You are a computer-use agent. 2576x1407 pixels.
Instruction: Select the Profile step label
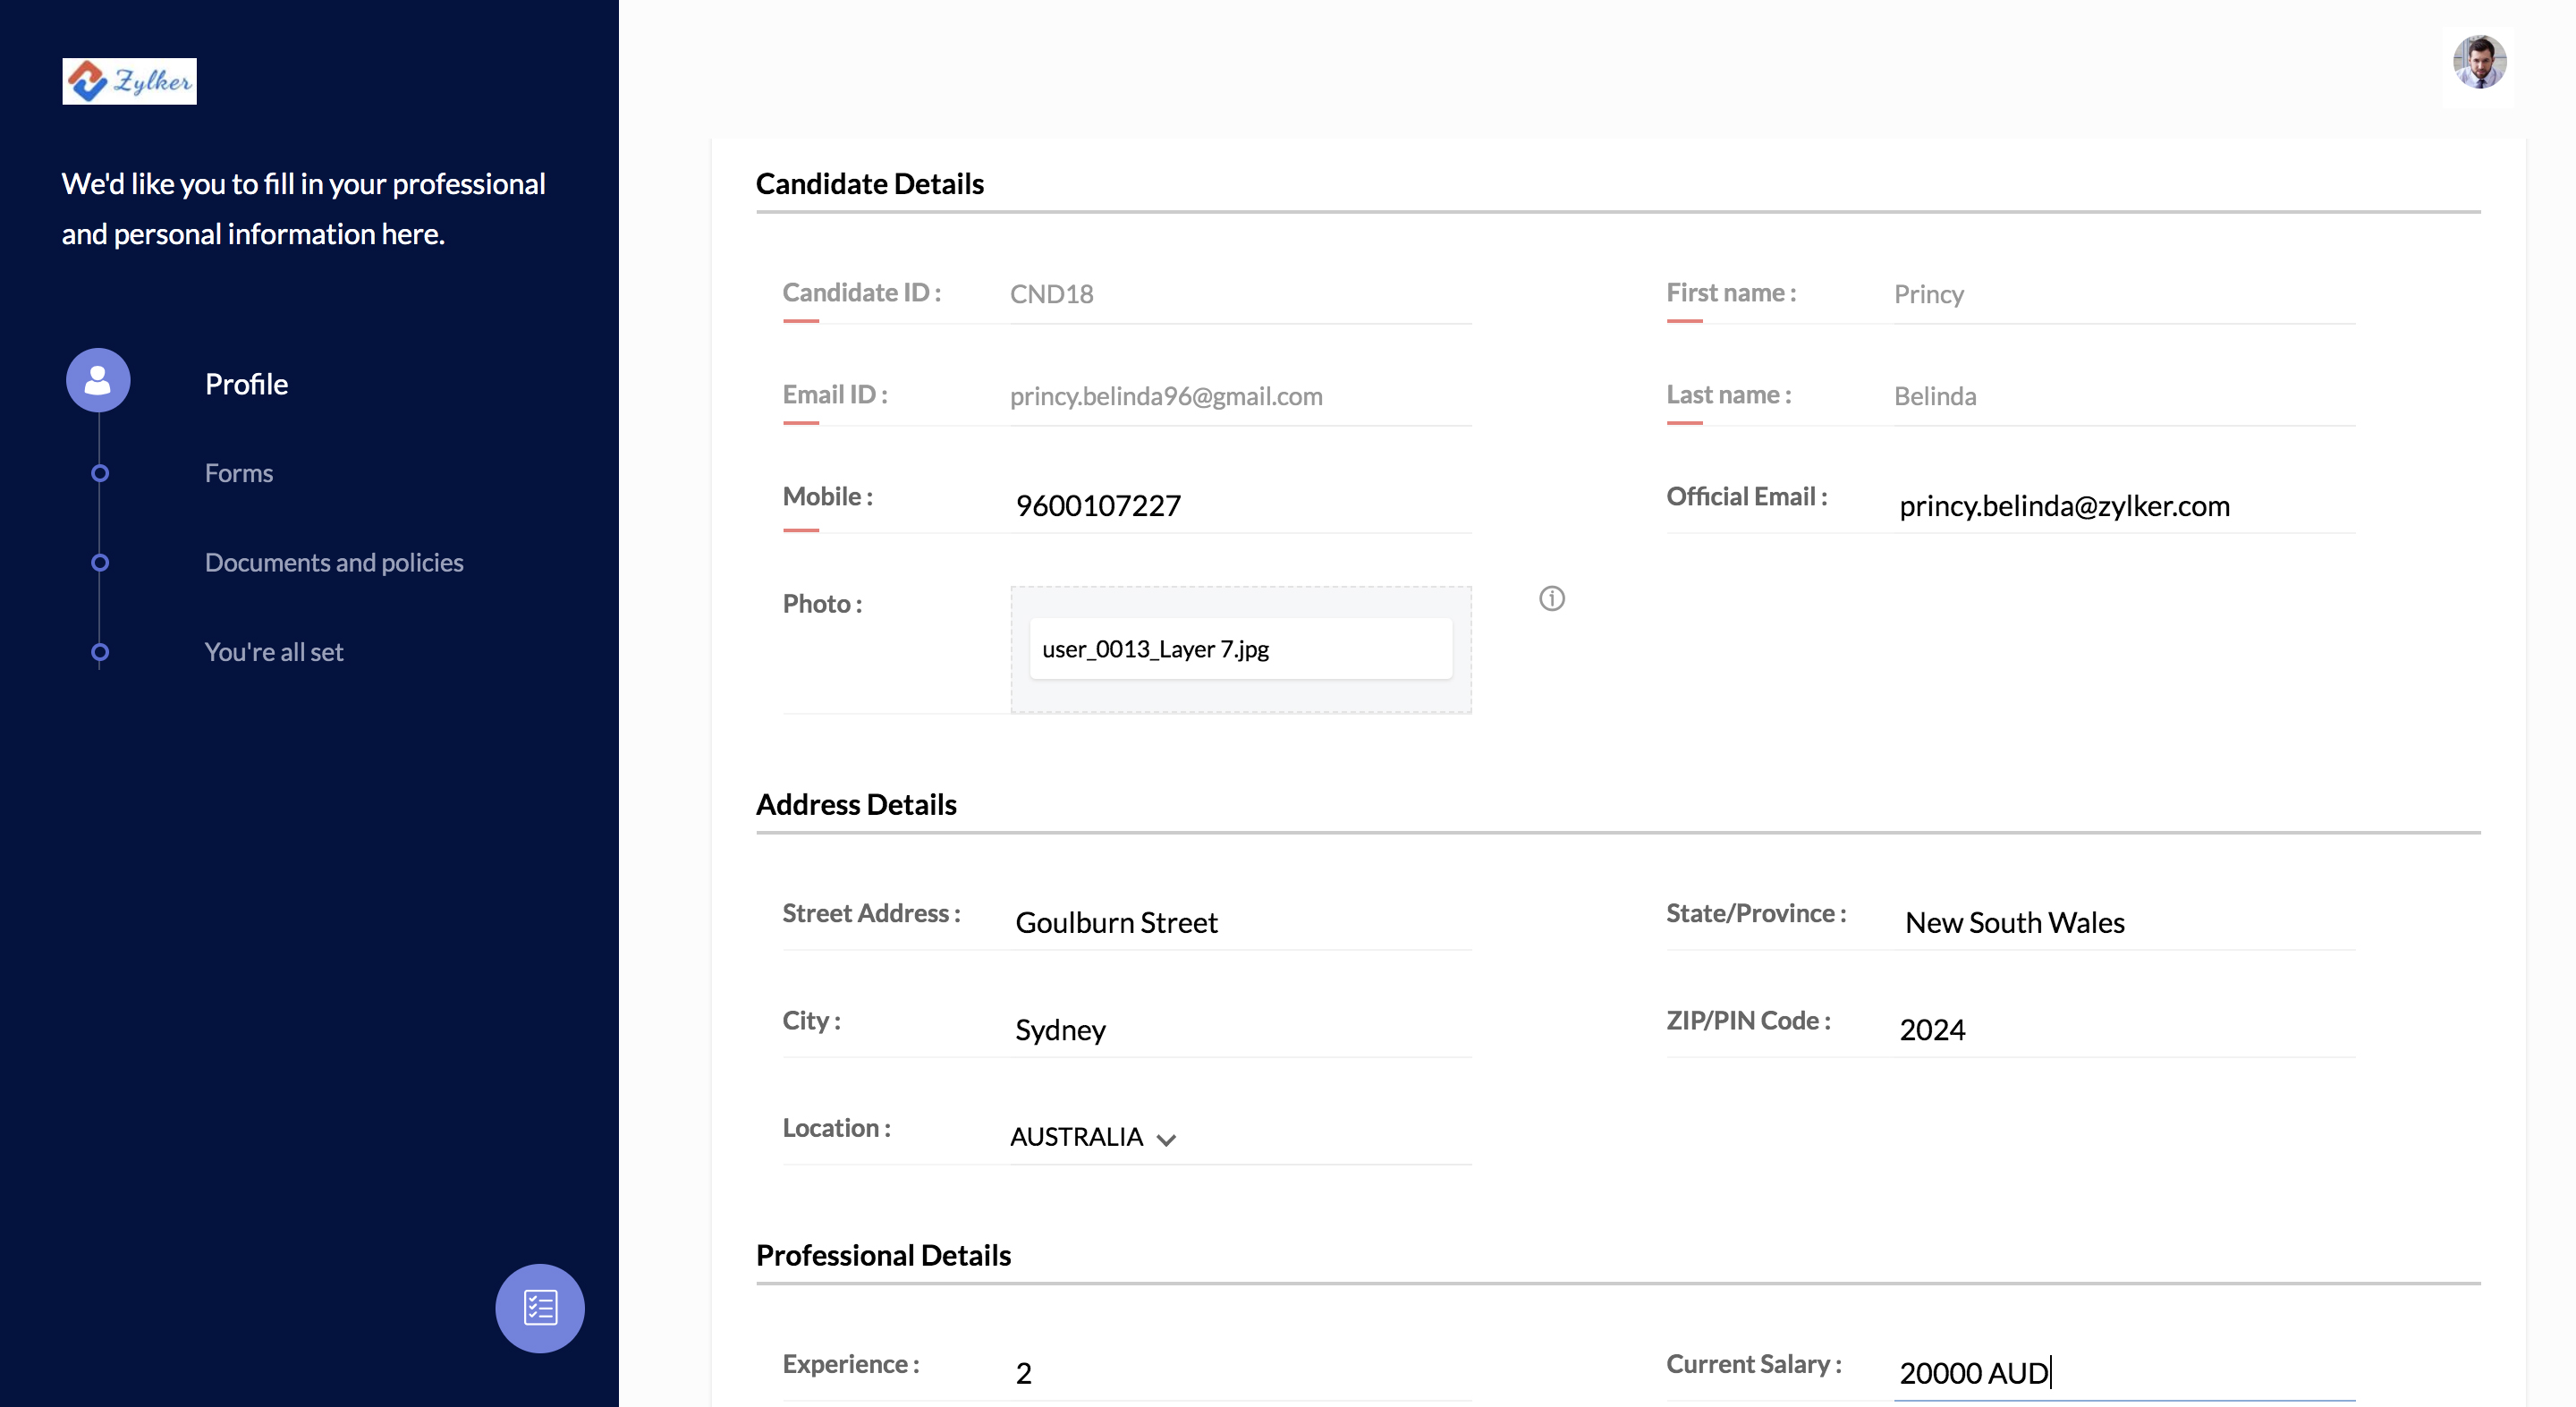point(246,384)
